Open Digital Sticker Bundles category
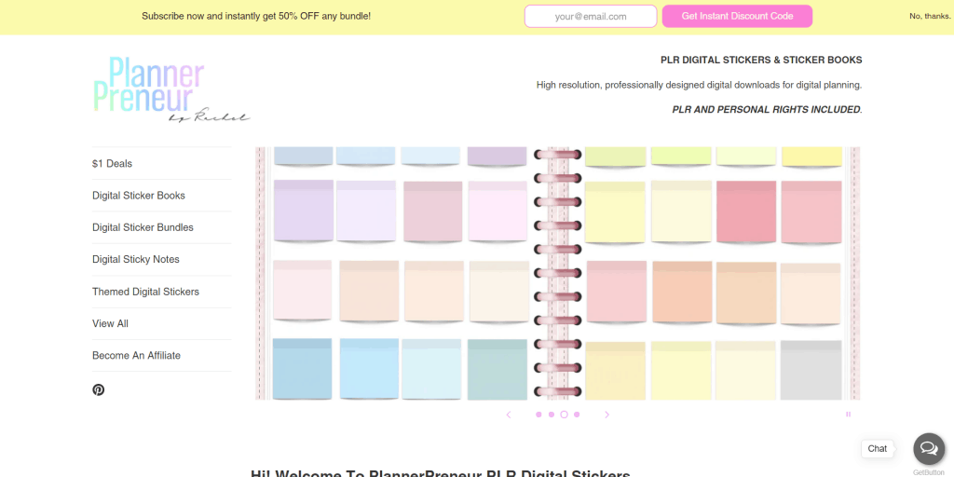954x477 pixels. click(x=143, y=227)
